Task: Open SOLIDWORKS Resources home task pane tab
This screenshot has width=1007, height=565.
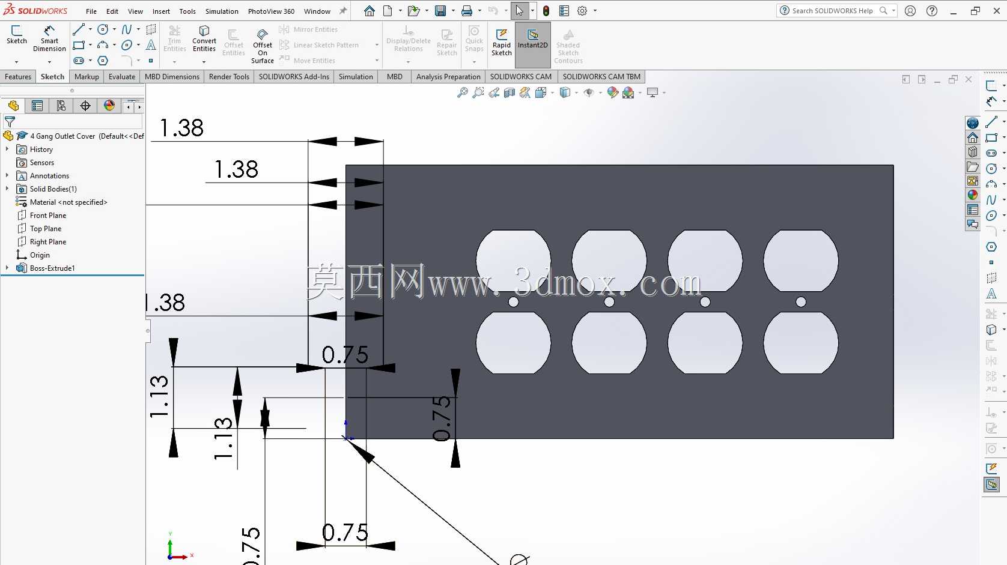Action: [x=973, y=137]
